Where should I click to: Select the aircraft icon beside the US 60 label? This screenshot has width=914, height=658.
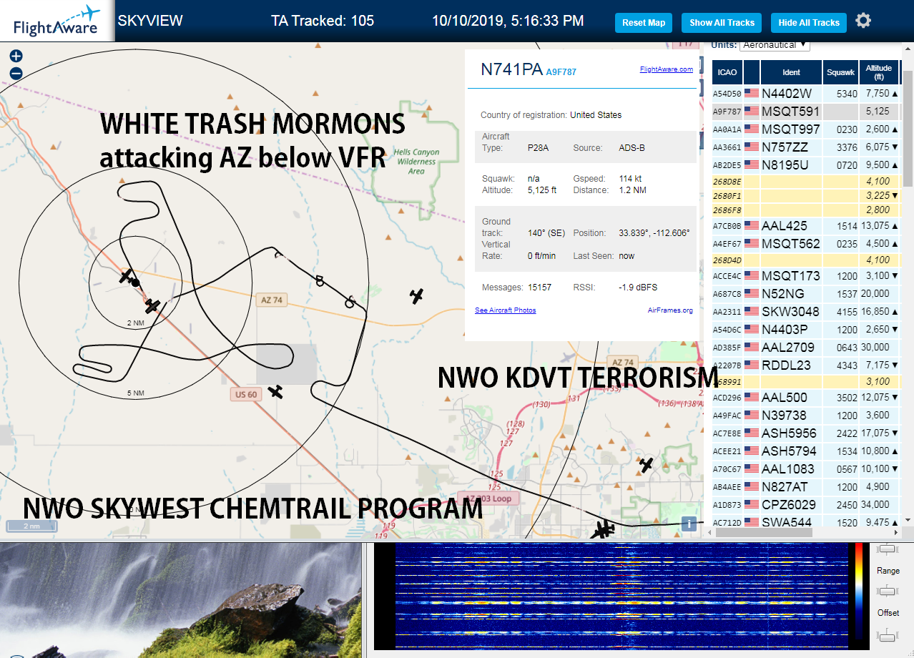275,392
